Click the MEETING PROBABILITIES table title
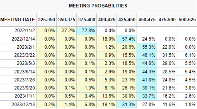 click(98, 6)
